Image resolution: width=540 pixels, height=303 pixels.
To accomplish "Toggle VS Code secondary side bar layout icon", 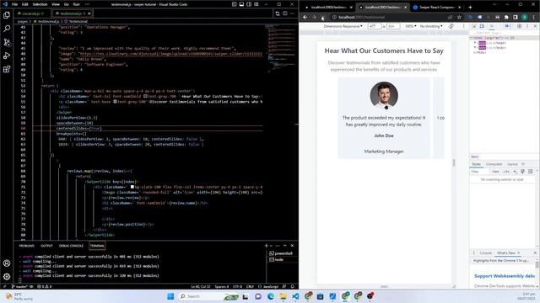I will pos(249,4).
